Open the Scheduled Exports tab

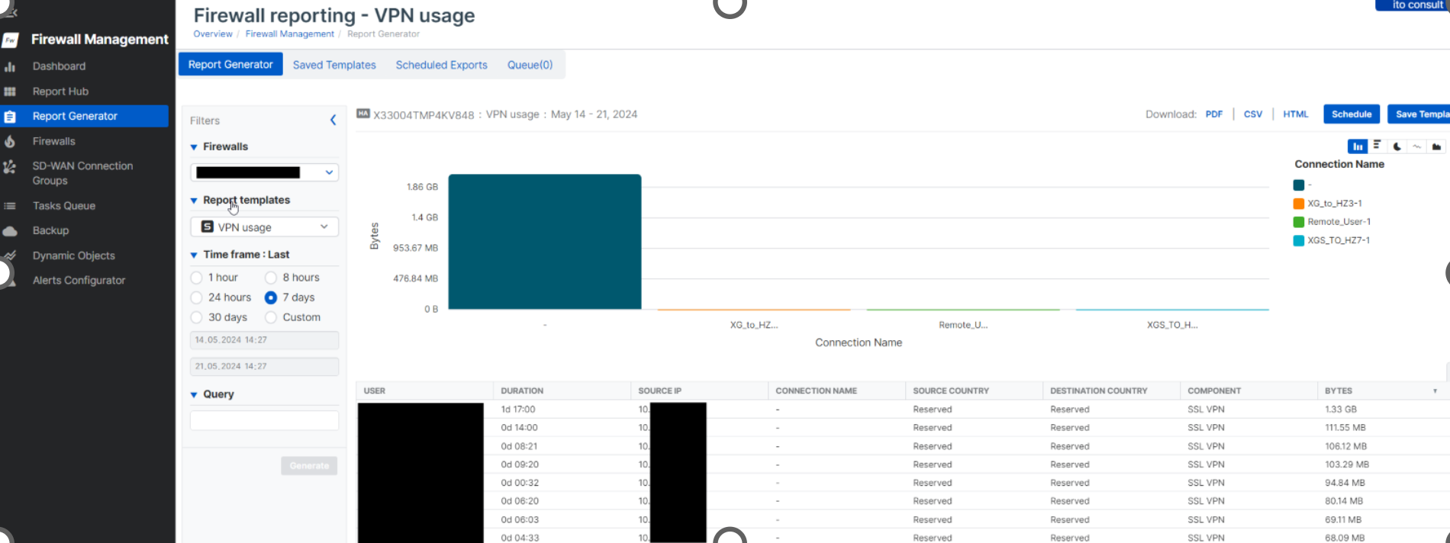[x=441, y=65]
